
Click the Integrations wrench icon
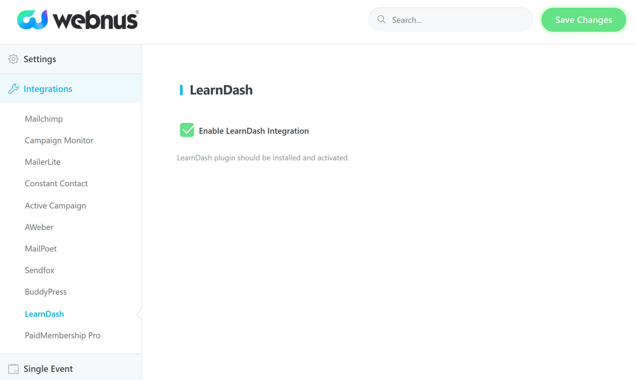point(13,89)
